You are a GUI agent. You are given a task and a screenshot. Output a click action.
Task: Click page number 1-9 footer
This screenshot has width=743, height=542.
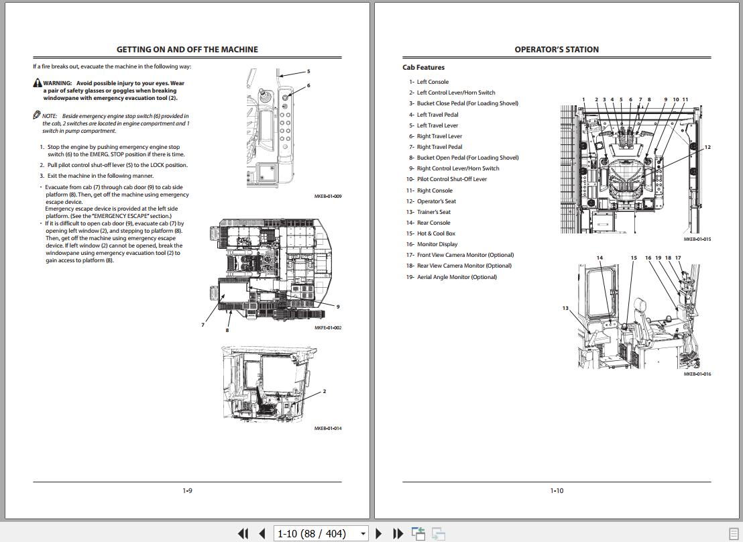pyautogui.click(x=187, y=490)
